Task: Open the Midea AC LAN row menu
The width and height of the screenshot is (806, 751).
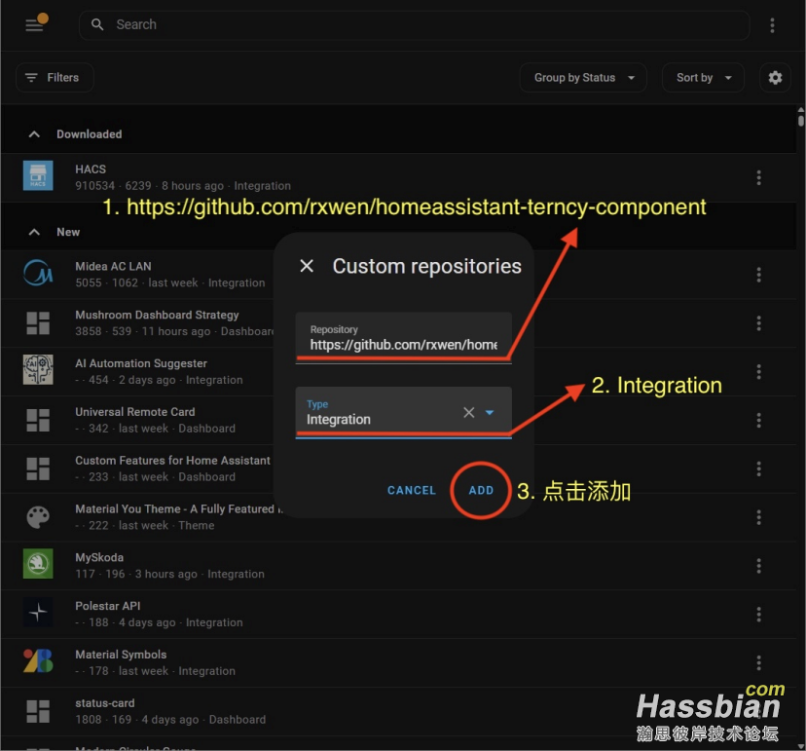Action: 758,275
